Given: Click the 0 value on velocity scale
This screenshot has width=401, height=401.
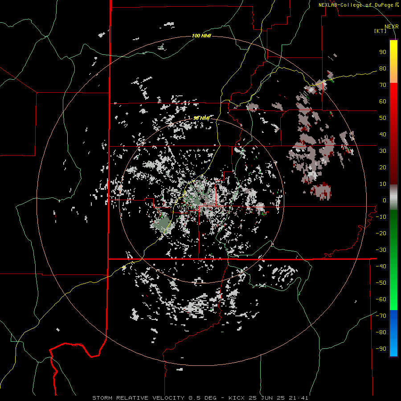Looking at the screenshot, I should pos(384,200).
